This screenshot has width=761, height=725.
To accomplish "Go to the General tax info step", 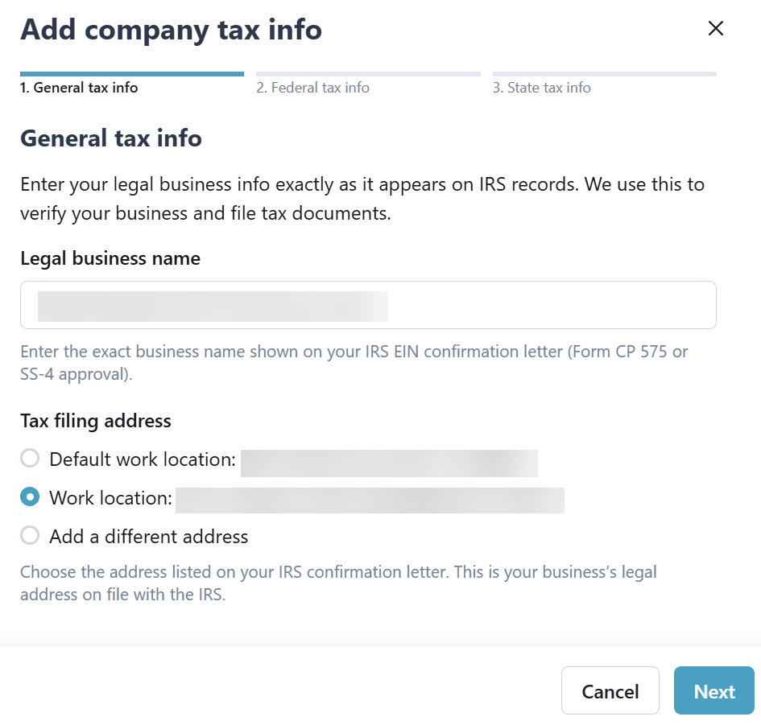I will point(79,88).
